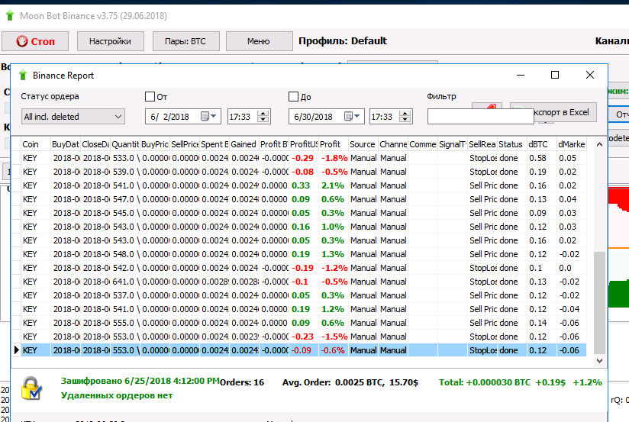Click the red Стоп button
The width and height of the screenshot is (629, 422).
pos(35,41)
